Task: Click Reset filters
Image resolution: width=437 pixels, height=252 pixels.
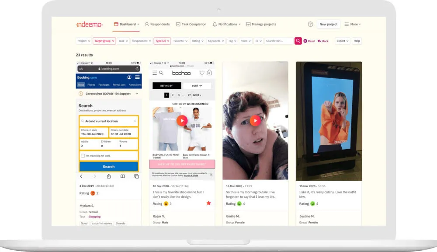Action: point(309,41)
